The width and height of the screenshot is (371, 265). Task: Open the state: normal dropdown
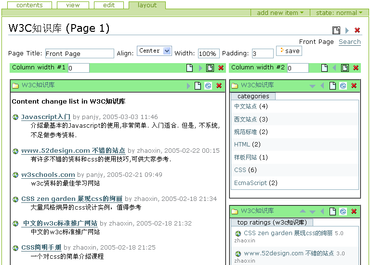339,13
